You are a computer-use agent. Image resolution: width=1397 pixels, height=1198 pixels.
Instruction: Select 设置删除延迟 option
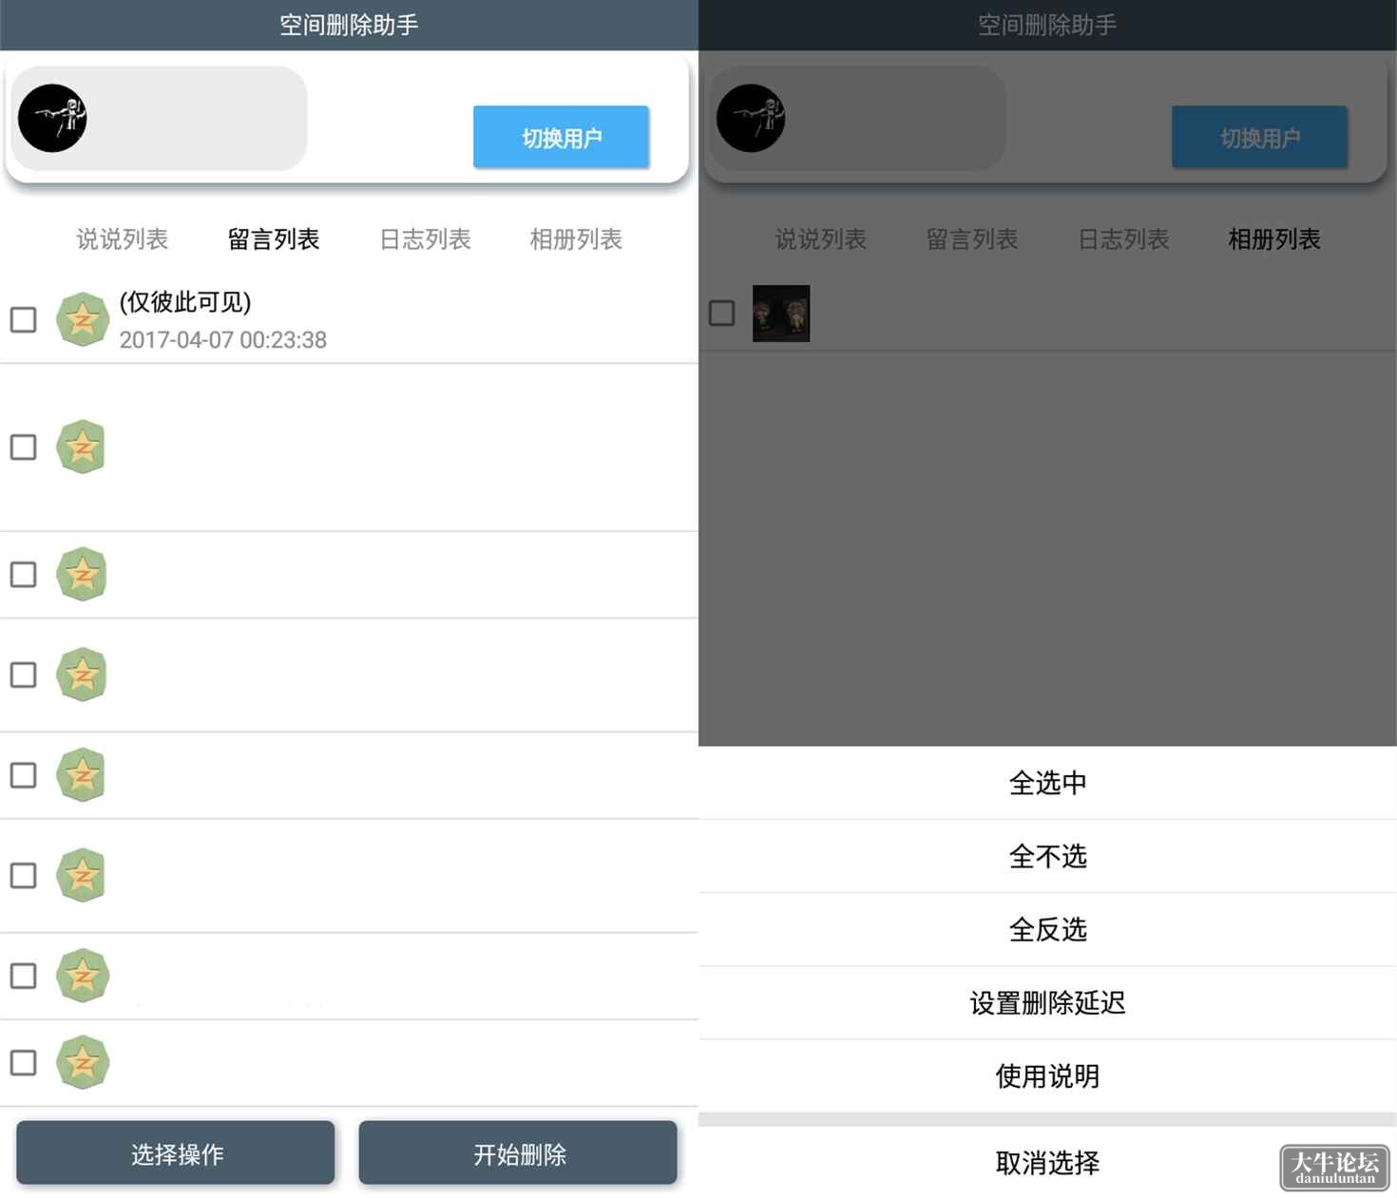[x=1047, y=1002]
